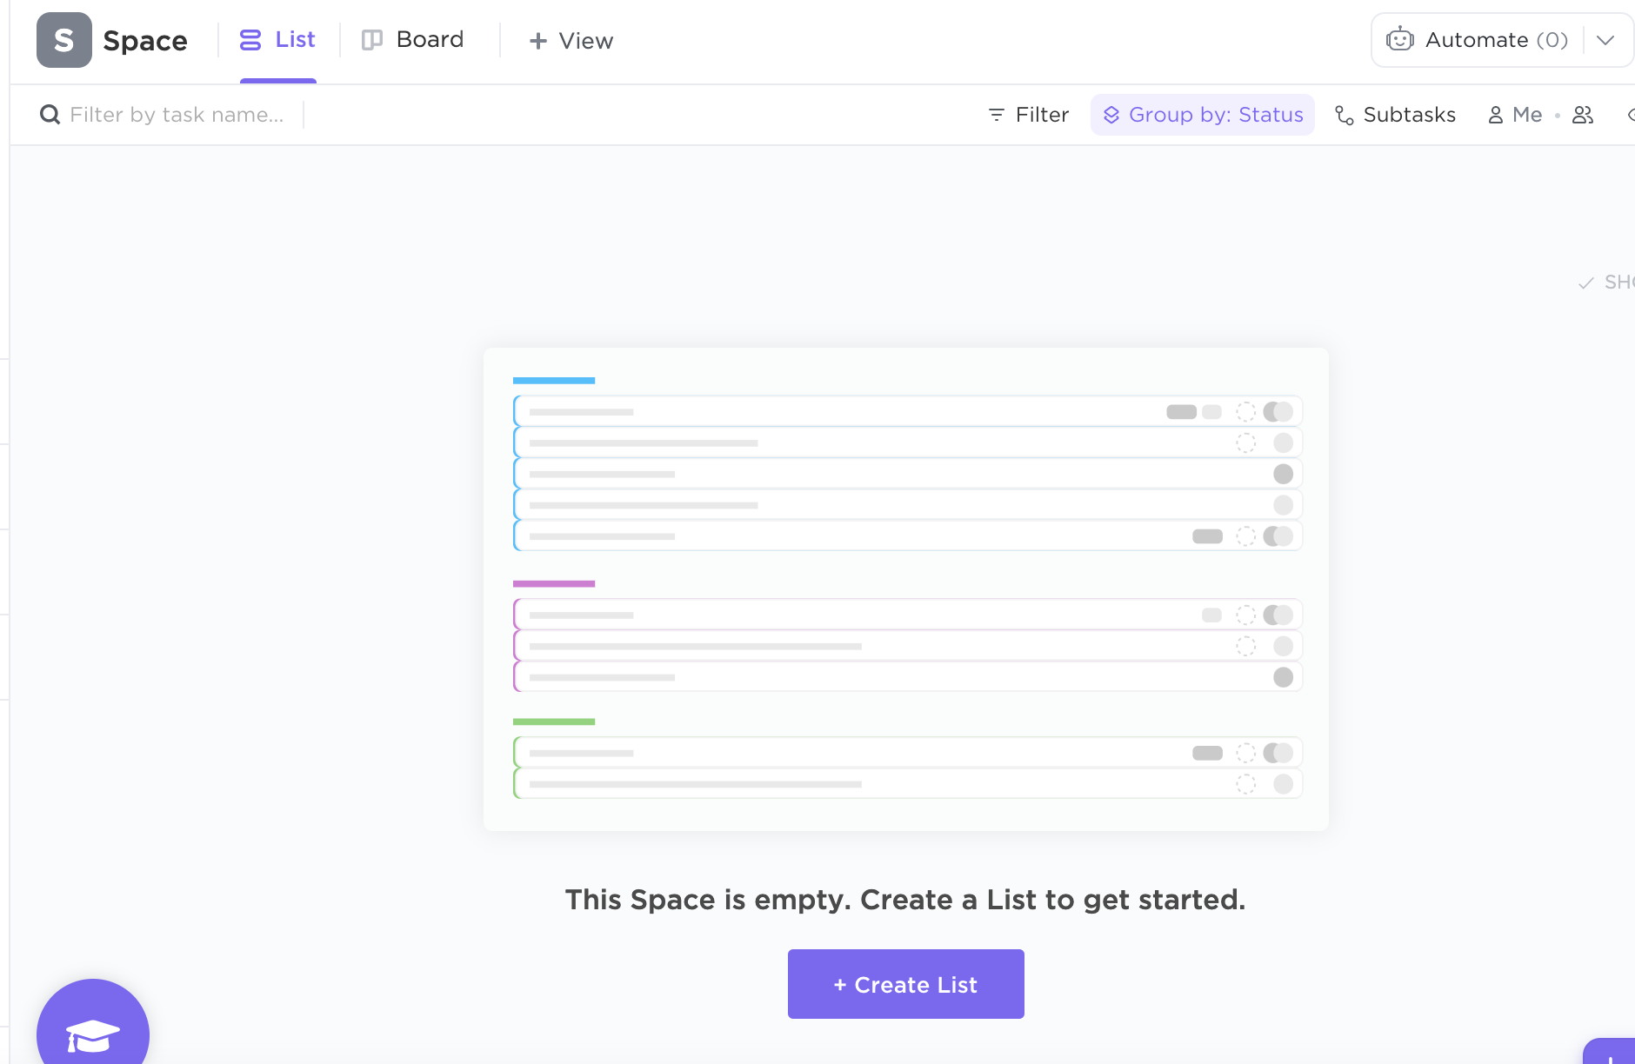
Task: Expand the Automate dropdown arrow
Action: tap(1605, 40)
